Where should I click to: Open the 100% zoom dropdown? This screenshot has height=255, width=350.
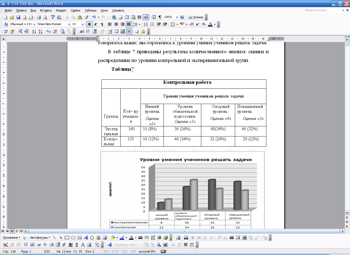pos(177,17)
